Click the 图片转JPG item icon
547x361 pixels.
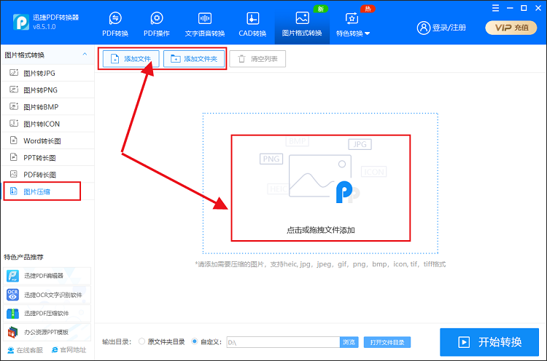(14, 72)
